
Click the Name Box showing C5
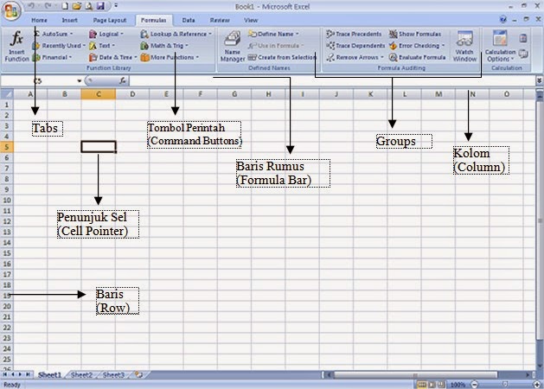click(x=38, y=80)
